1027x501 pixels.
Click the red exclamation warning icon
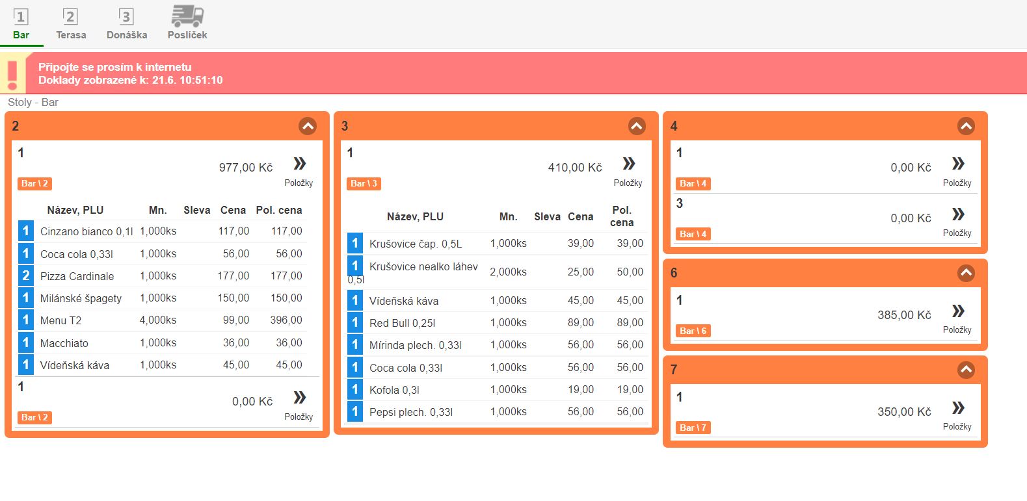(12, 73)
